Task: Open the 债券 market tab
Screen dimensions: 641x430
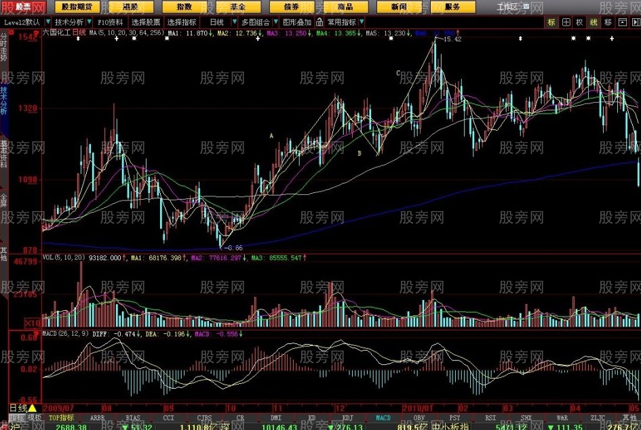Action: 292,7
